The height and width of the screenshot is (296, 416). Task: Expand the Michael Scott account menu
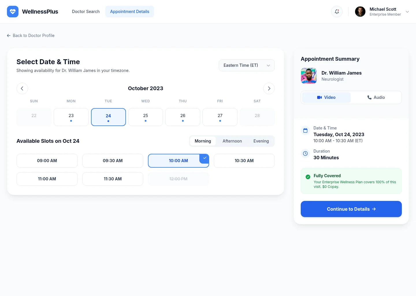click(407, 12)
